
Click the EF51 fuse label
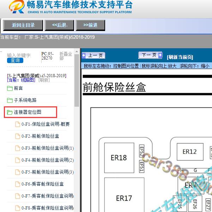coord(142,167)
